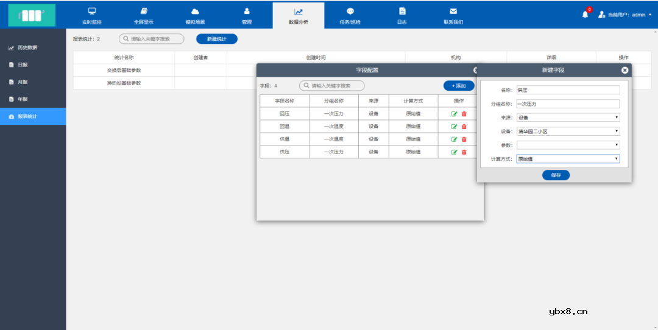
Task: Click the 保存 button
Action: point(556,175)
